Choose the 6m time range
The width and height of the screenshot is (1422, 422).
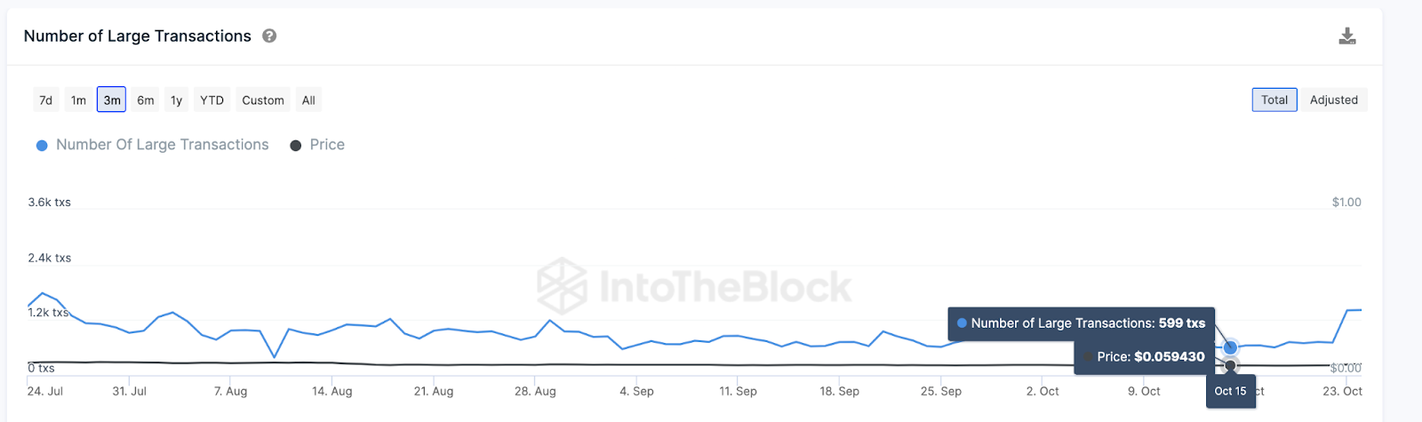coord(146,100)
